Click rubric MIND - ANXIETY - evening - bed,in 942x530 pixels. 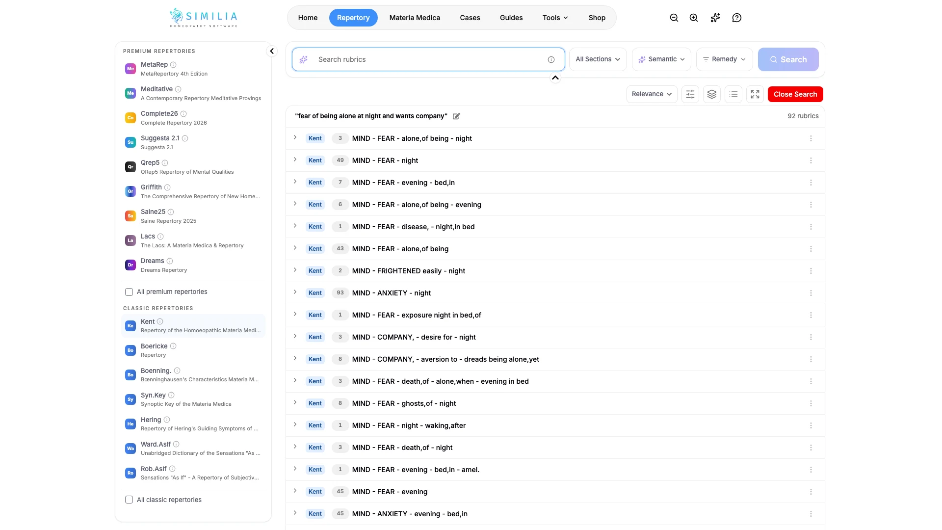(410, 514)
